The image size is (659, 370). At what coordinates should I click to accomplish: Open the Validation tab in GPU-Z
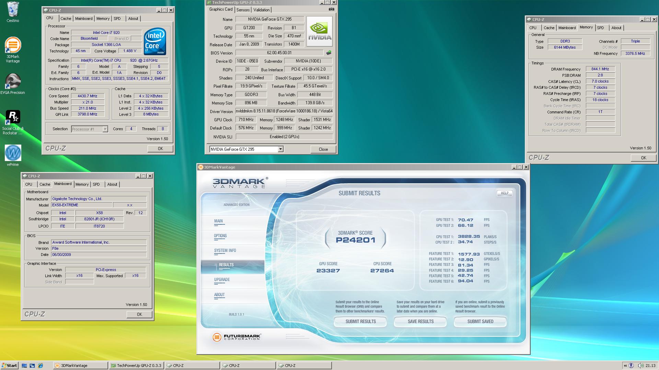262,10
